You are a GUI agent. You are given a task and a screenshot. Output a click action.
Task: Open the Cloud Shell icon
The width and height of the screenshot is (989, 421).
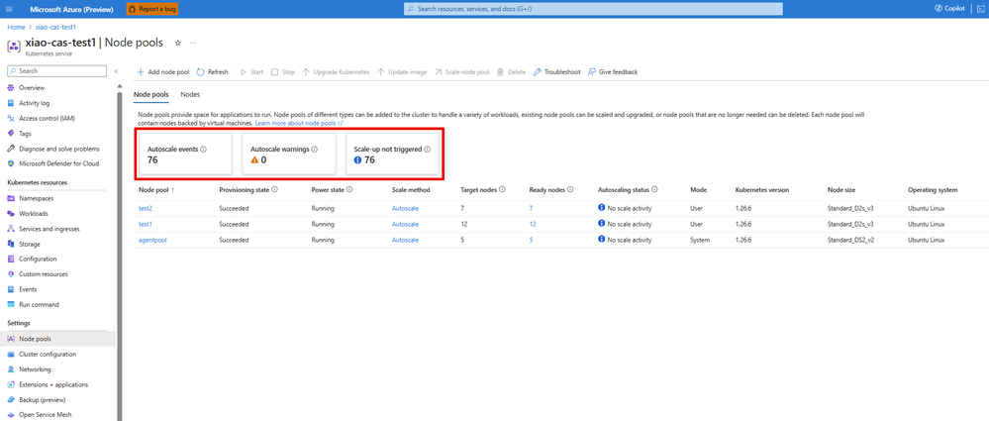pos(981,9)
